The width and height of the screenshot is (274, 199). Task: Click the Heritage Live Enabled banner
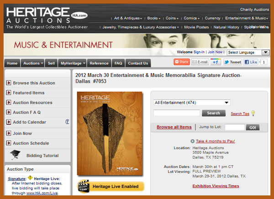pyautogui.click(x=111, y=186)
